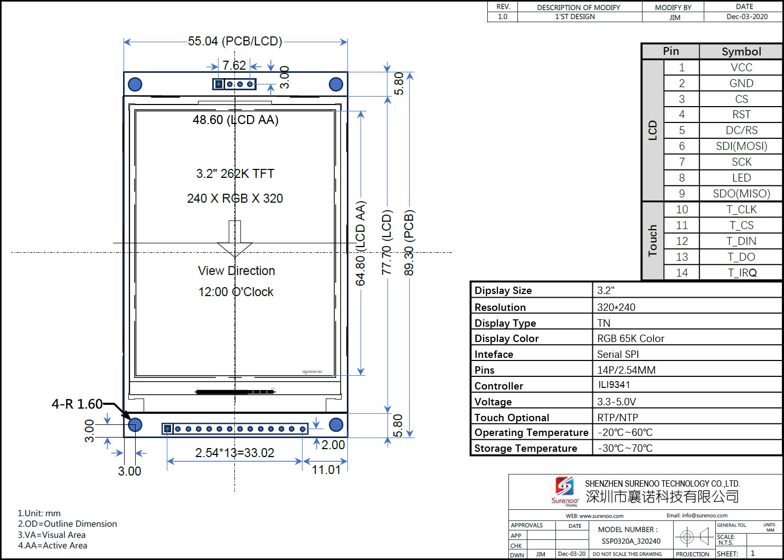Select model number SSP0320A_320240
This screenshot has width=784, height=560.
(631, 541)
